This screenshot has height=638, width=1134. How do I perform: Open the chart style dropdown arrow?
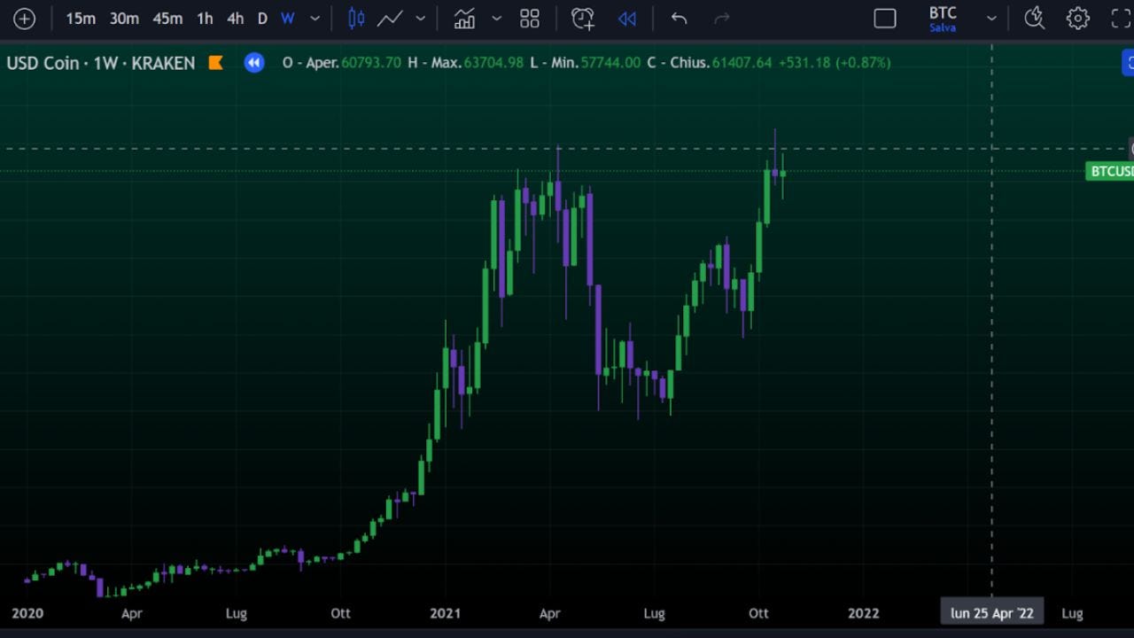tap(421, 18)
